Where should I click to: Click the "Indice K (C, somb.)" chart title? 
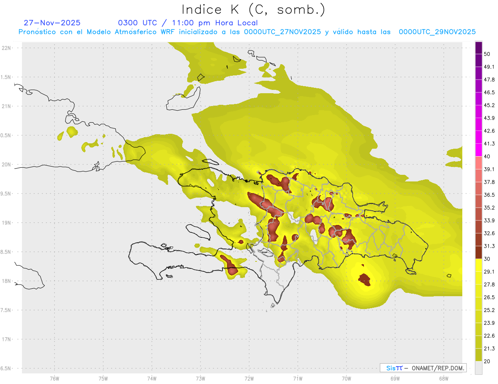[x=254, y=9]
